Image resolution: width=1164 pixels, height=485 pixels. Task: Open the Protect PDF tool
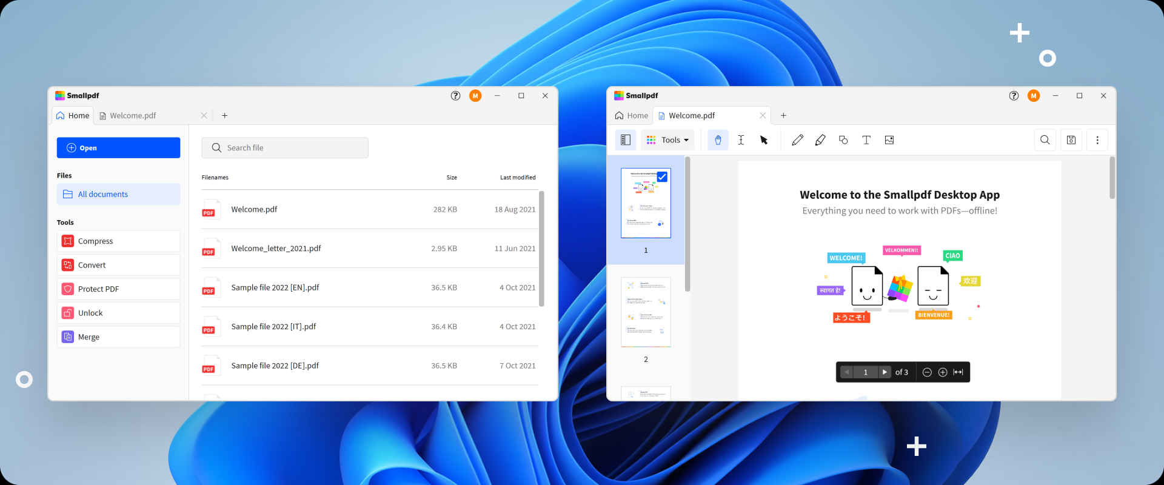tap(118, 289)
